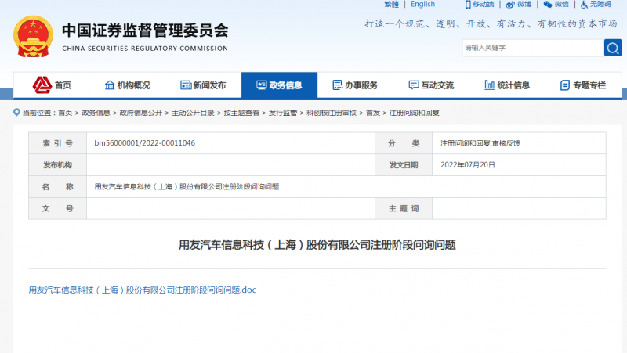Open the 新闻发布 navigation tab
Screen dimensions: 627x353
click(x=204, y=85)
